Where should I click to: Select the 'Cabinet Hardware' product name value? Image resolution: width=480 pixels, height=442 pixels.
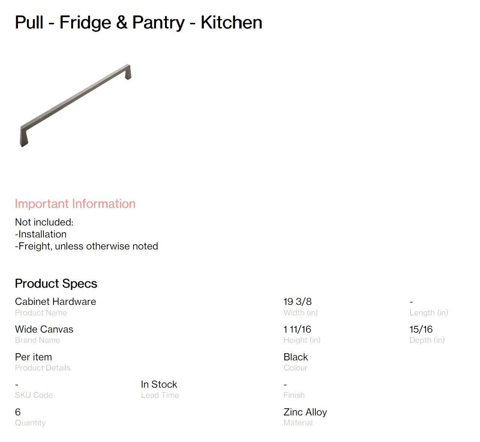55,302
